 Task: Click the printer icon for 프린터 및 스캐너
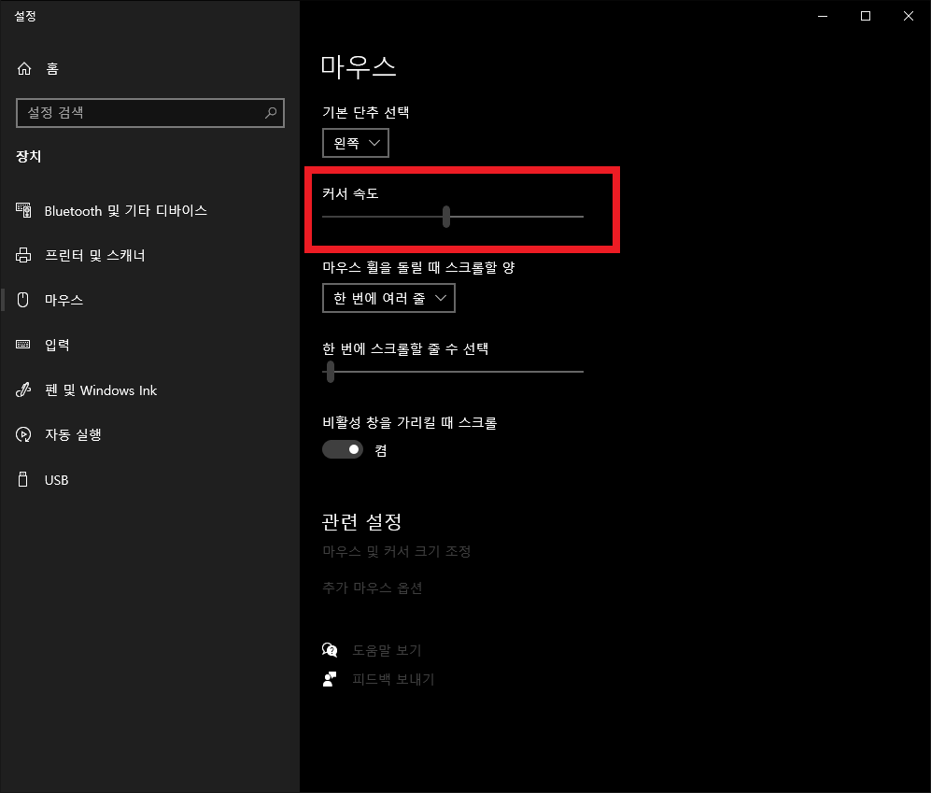pyautogui.click(x=23, y=255)
